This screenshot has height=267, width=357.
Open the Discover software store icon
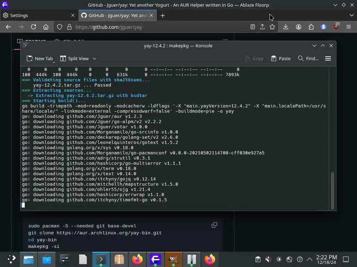point(47,259)
